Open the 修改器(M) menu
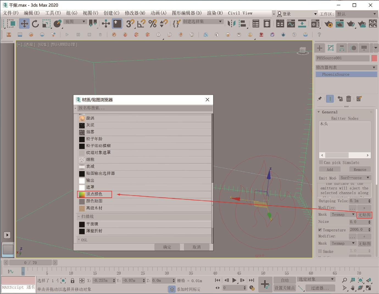Screen dimensions: 379x294 (x=135, y=13)
